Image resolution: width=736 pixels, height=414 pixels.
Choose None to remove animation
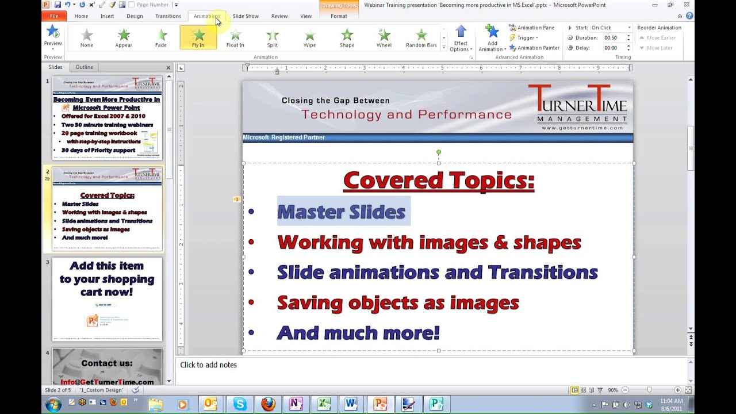[x=87, y=38]
